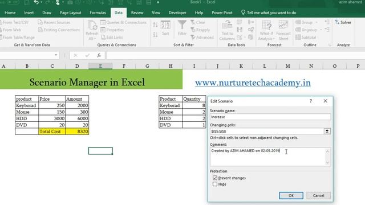Expand the Group dropdown arrow
Image resolution: width=365 pixels, height=205 pixels.
pos(317,22)
